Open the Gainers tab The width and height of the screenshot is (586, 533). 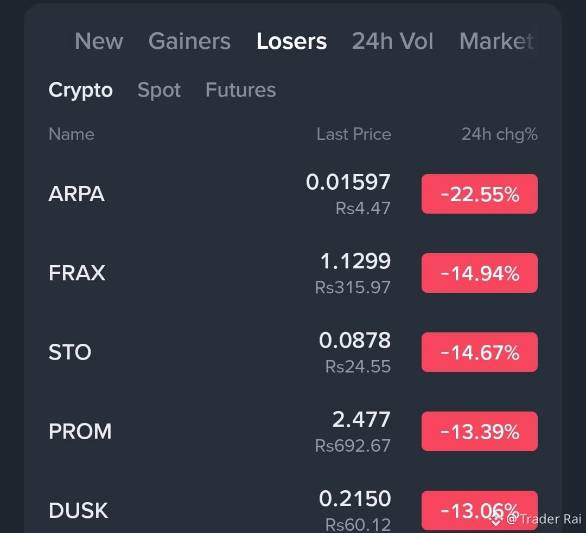[x=189, y=41]
